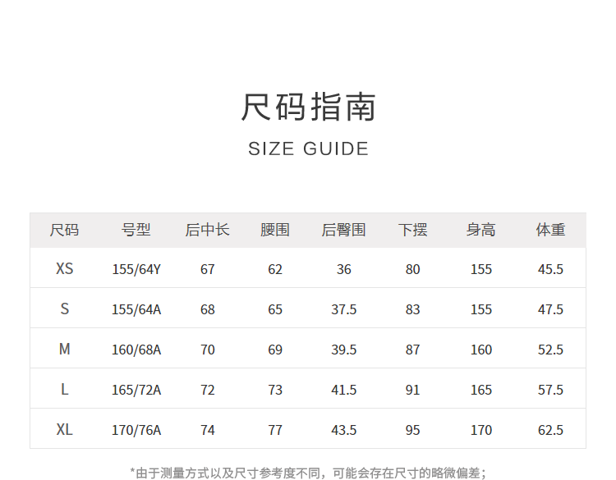Click the 后中长 column header
The image size is (616, 480).
click(x=207, y=230)
